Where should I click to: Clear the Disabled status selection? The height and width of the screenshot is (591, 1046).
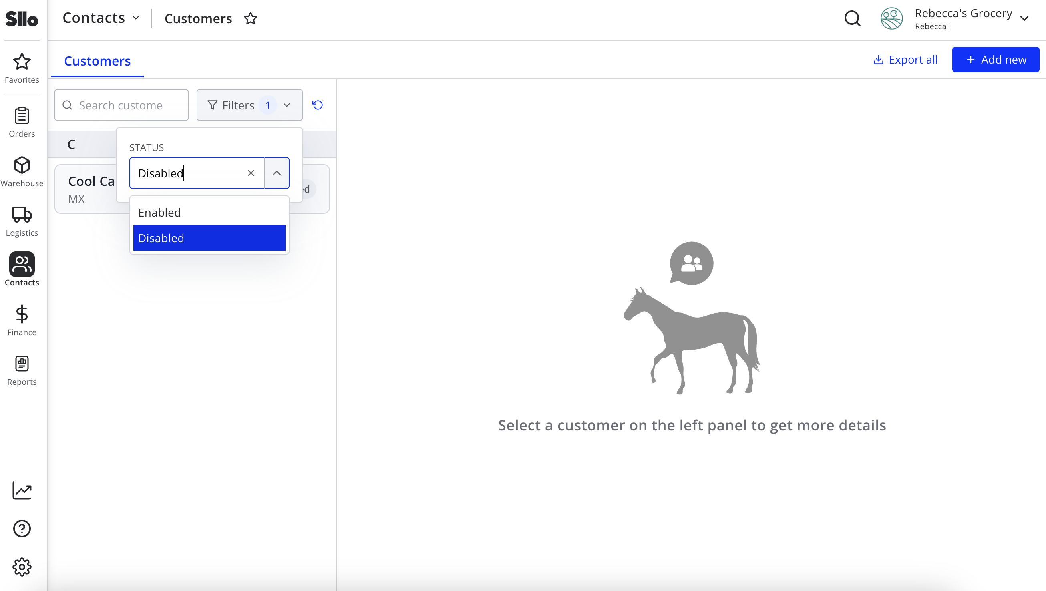pos(251,173)
